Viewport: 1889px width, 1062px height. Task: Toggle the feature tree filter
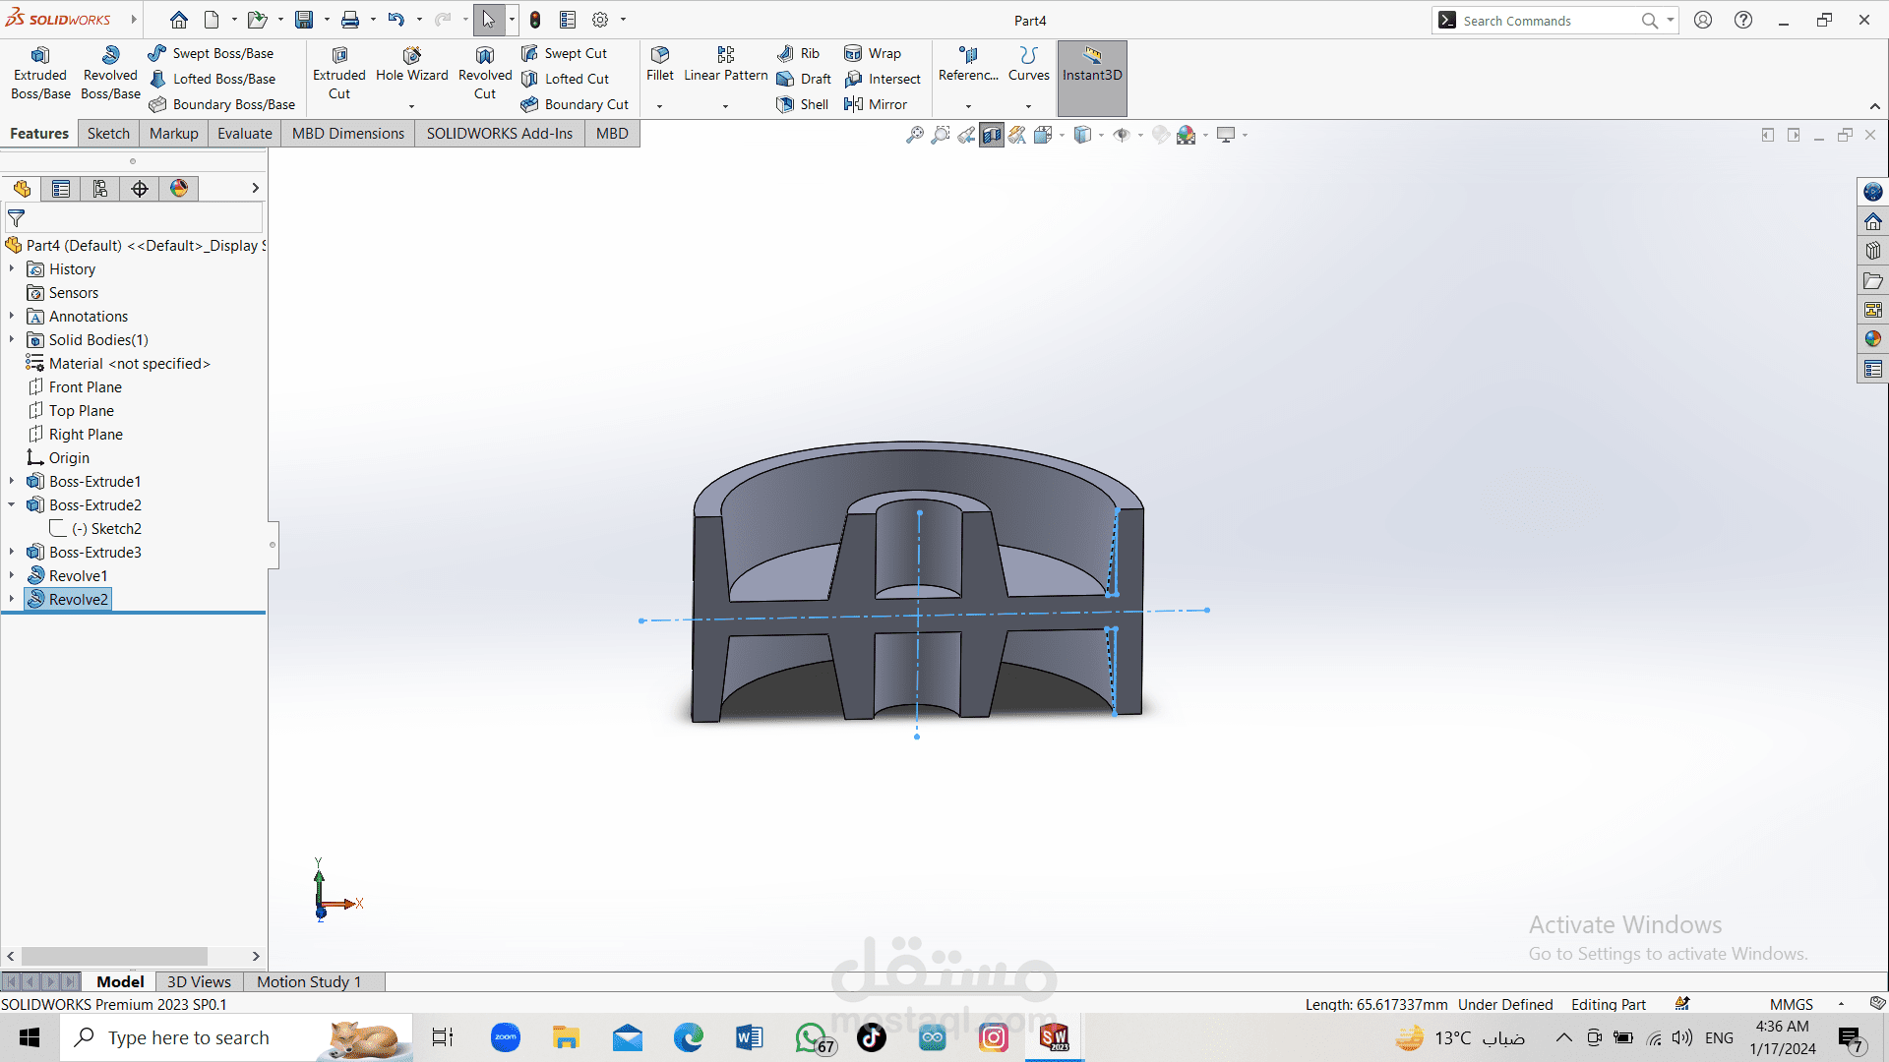pyautogui.click(x=17, y=218)
